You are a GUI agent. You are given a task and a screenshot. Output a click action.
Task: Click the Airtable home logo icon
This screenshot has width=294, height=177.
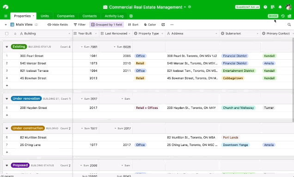tap(6, 7)
